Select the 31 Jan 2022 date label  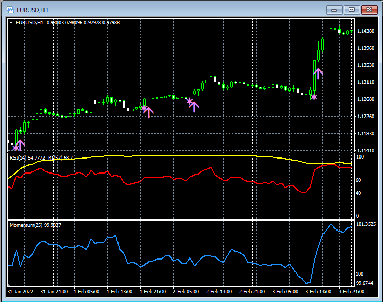point(22,291)
